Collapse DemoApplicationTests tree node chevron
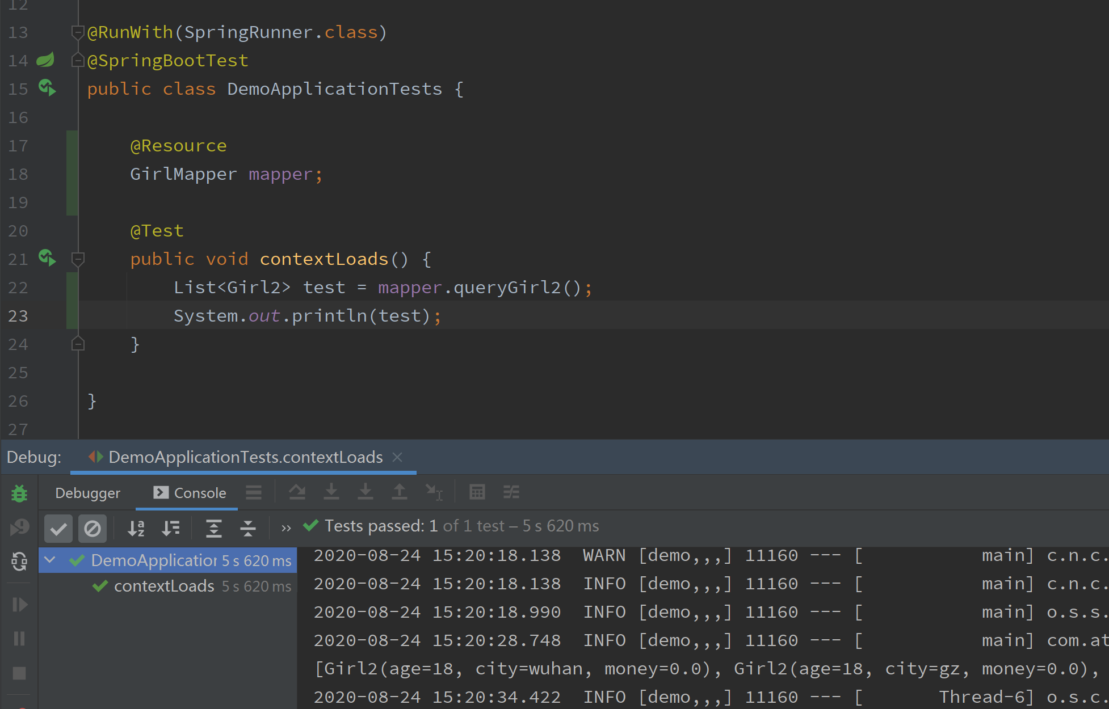The width and height of the screenshot is (1109, 709). click(50, 560)
